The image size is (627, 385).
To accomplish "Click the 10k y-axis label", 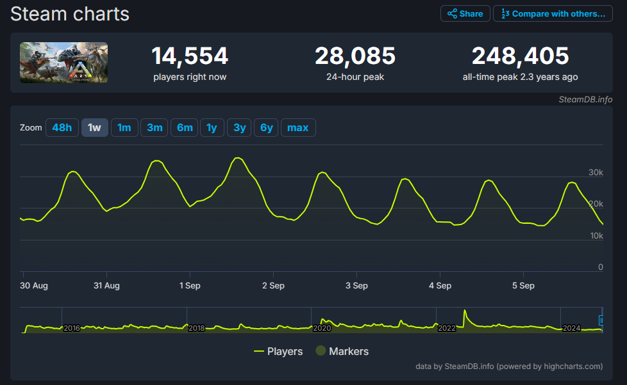I will click(x=597, y=236).
